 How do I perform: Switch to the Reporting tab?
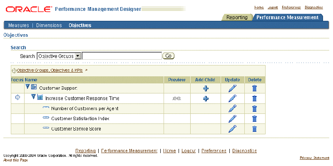tap(237, 18)
